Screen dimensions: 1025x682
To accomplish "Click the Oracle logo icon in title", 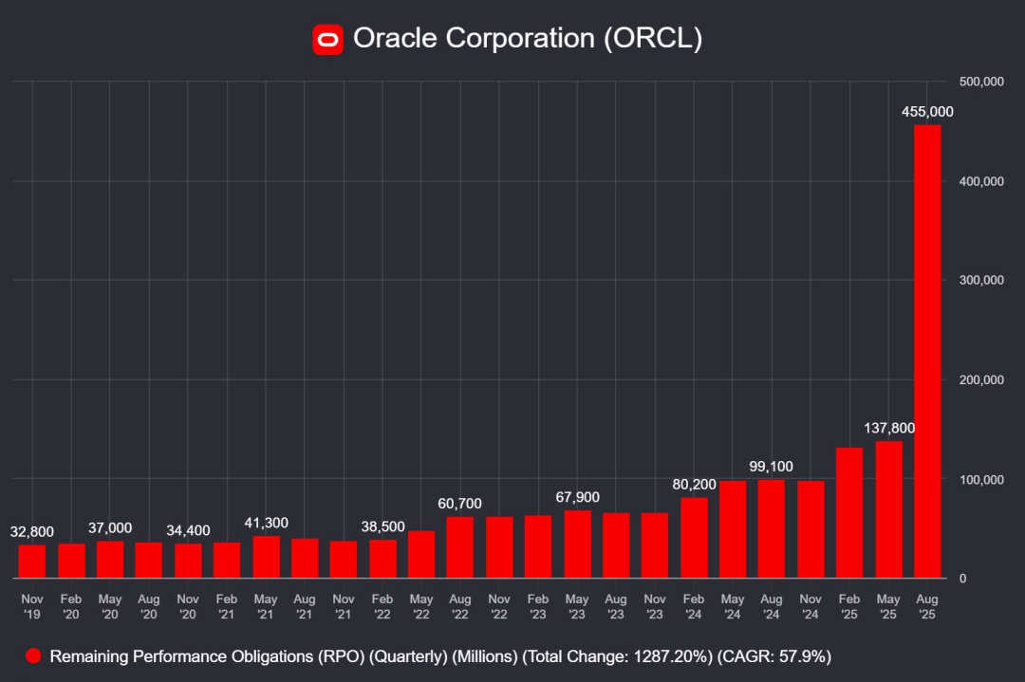I will coord(327,39).
